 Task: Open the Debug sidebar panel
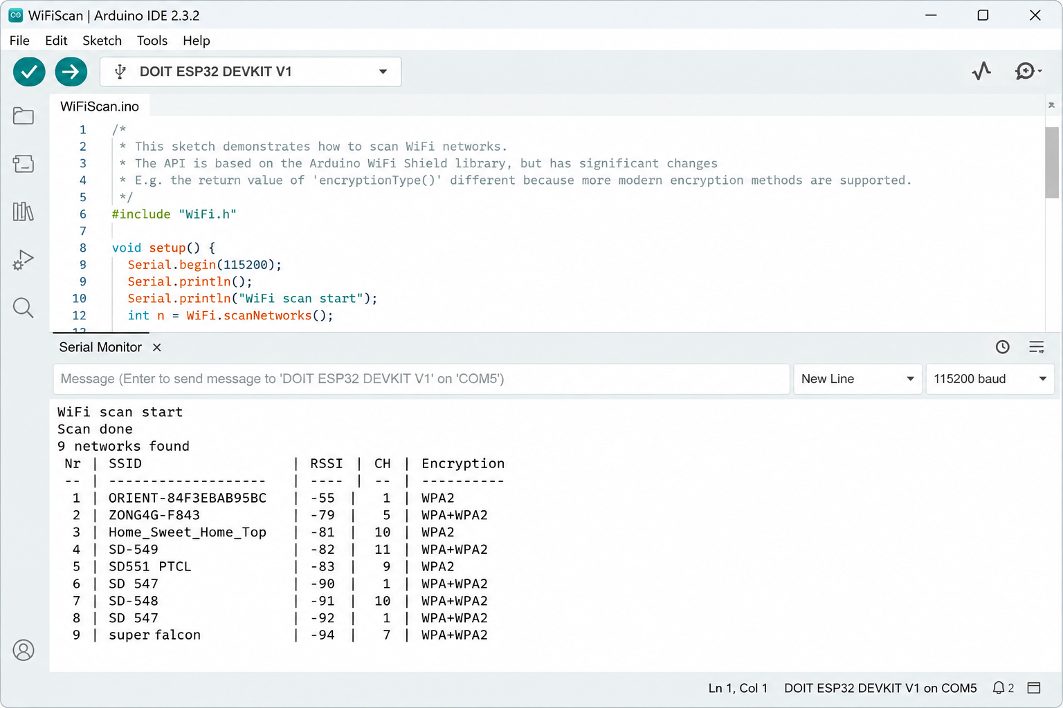(x=24, y=260)
